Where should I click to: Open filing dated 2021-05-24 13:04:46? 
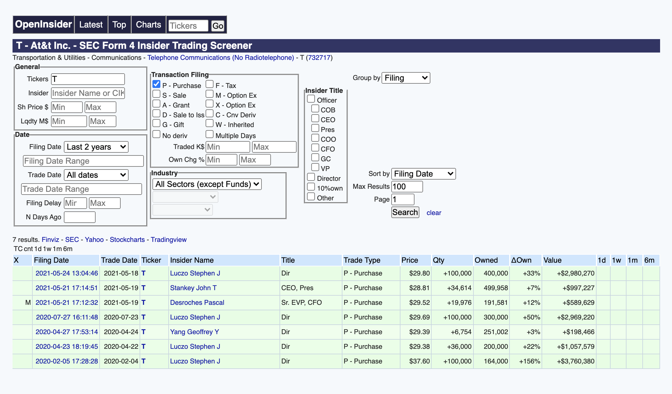pos(67,273)
